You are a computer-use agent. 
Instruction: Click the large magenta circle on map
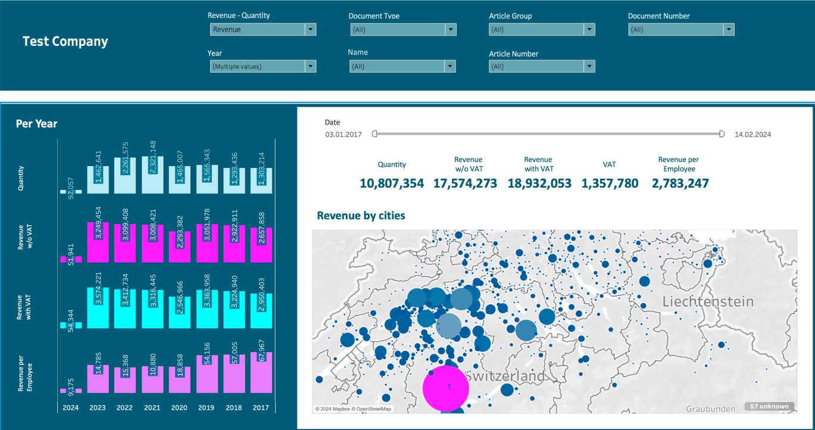[x=446, y=388]
